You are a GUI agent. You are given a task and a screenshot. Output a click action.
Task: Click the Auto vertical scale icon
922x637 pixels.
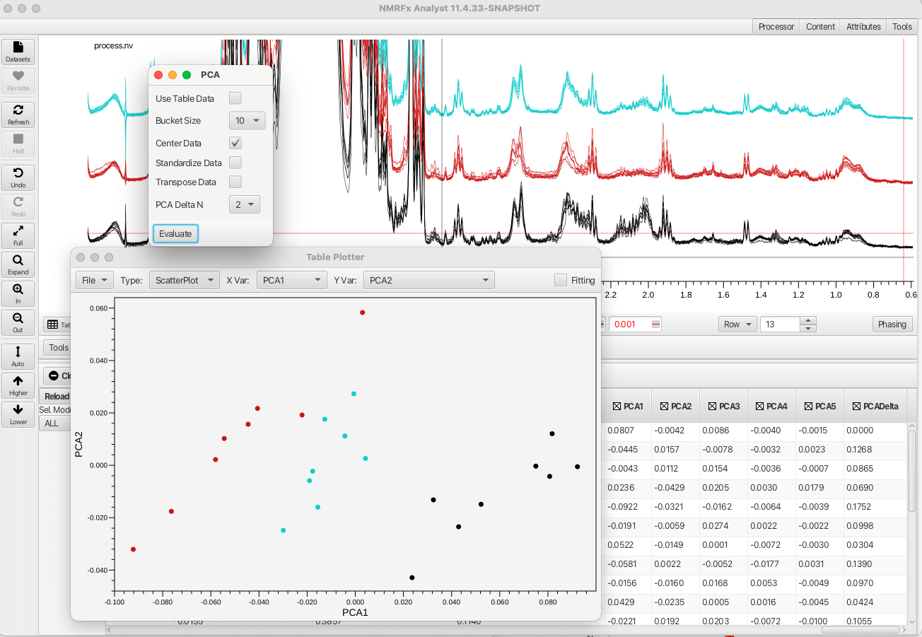click(18, 356)
